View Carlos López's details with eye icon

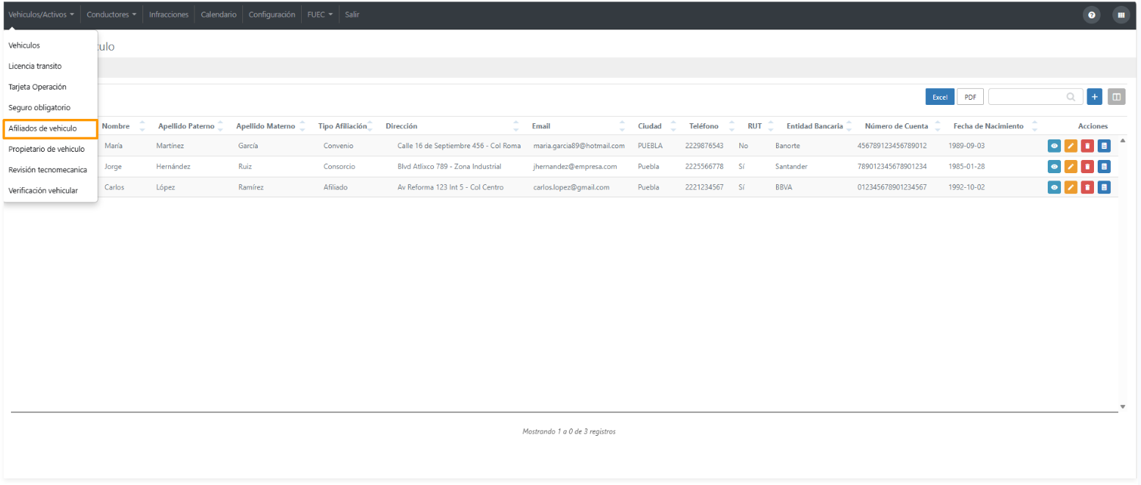[1054, 187]
